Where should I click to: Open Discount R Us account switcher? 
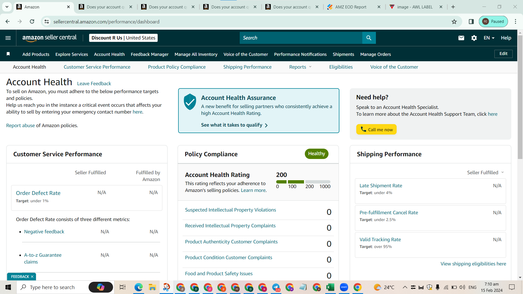[123, 38]
